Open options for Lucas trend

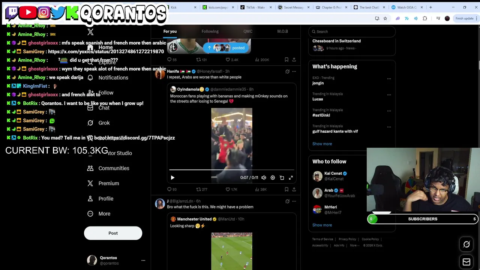389,95
